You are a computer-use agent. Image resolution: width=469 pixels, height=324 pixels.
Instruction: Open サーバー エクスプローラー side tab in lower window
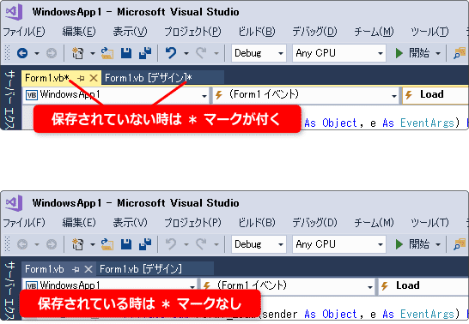coord(10,290)
